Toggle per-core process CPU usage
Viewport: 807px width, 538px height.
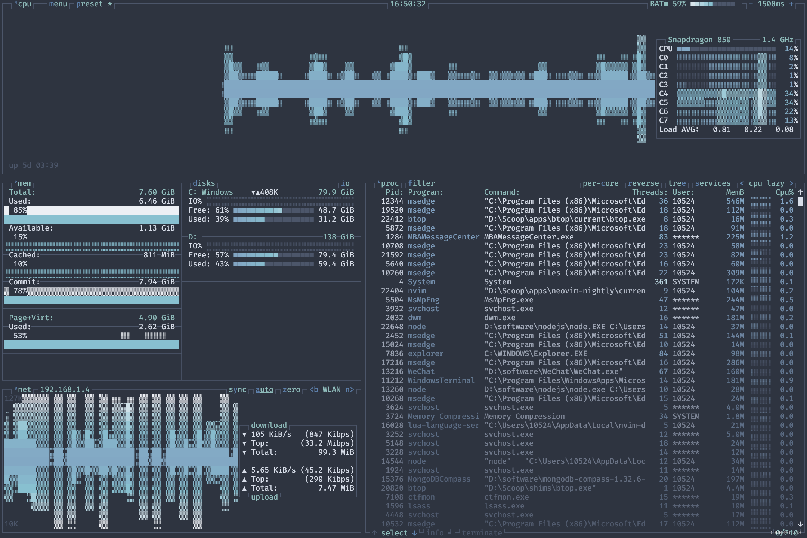tap(600, 183)
